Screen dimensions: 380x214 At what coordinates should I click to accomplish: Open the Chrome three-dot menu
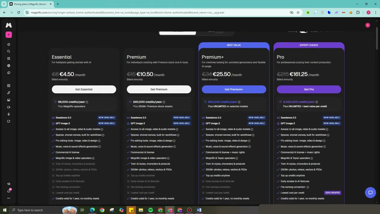[x=376, y=12]
